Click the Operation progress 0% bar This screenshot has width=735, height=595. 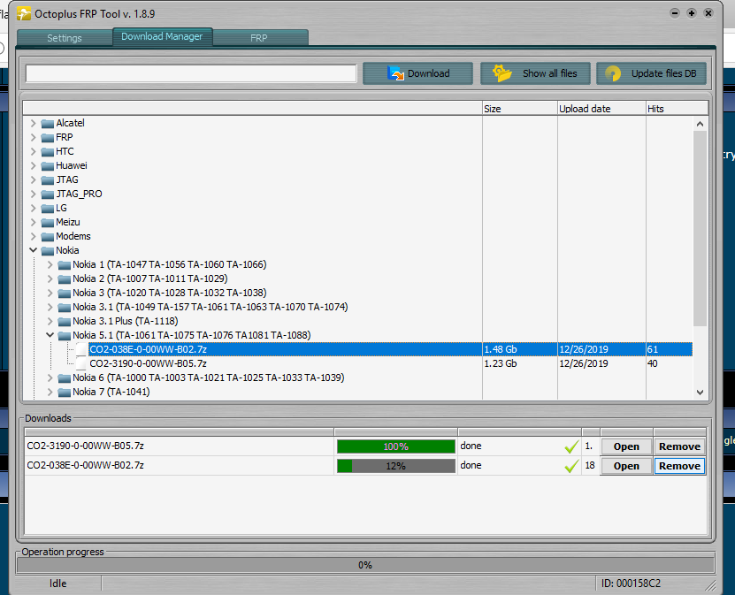click(365, 565)
